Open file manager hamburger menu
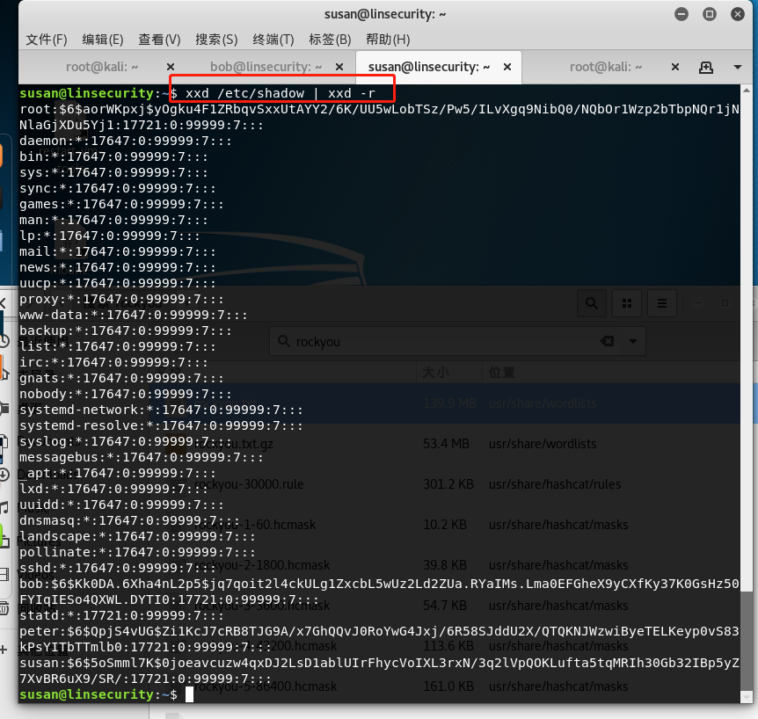 pyautogui.click(x=662, y=303)
